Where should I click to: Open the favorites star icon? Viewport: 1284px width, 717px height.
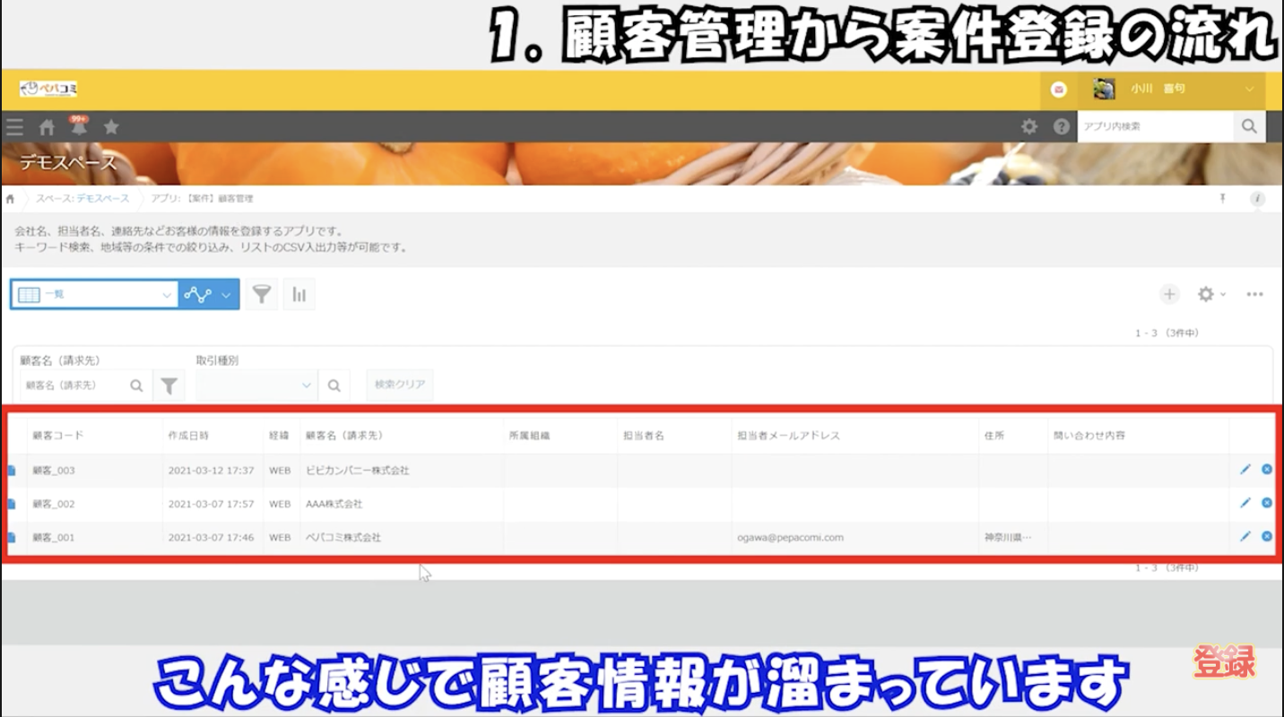[110, 127]
